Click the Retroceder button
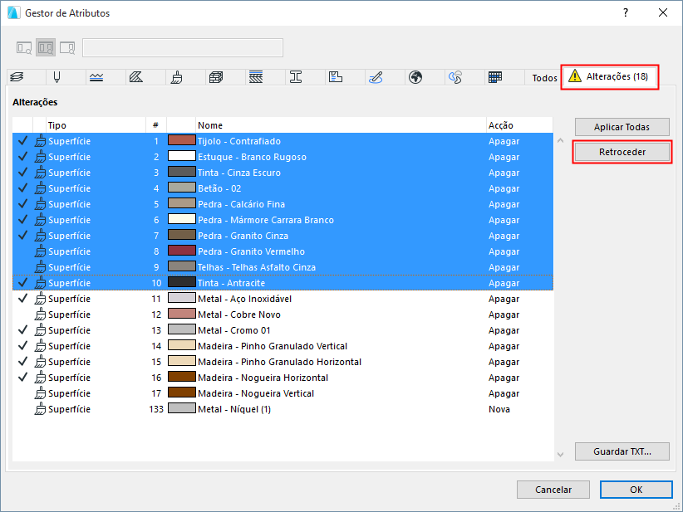This screenshot has width=683, height=512. [x=622, y=152]
